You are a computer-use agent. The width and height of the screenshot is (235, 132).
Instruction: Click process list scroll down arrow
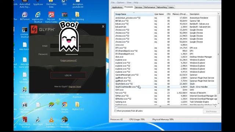218,103
